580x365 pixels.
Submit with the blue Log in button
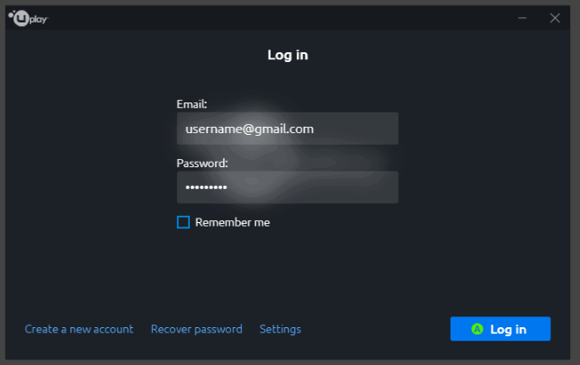pos(500,329)
